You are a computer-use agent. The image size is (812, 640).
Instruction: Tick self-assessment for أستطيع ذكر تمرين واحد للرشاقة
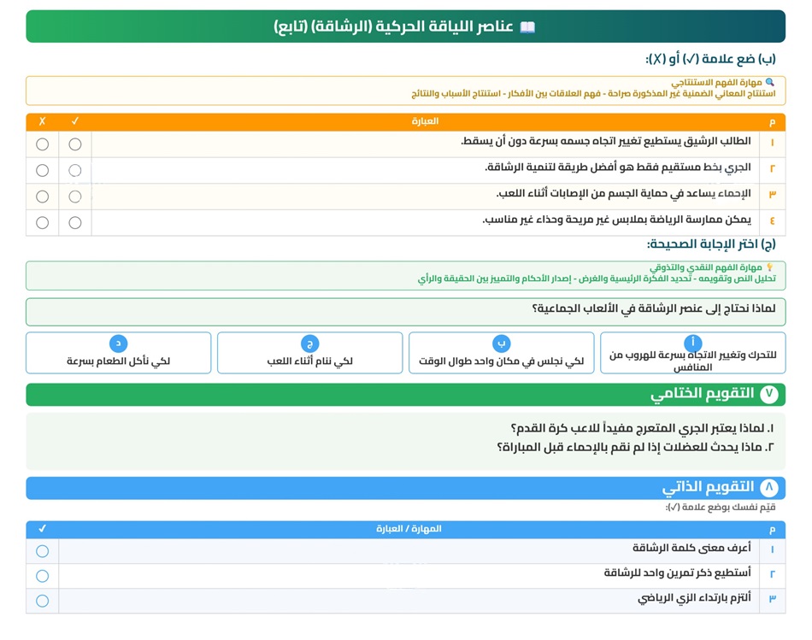click(x=43, y=576)
